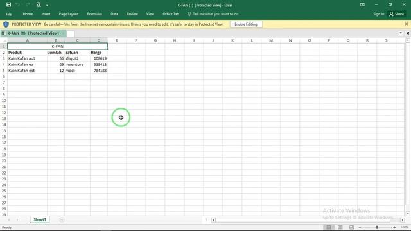Select column A header

click(27, 40)
